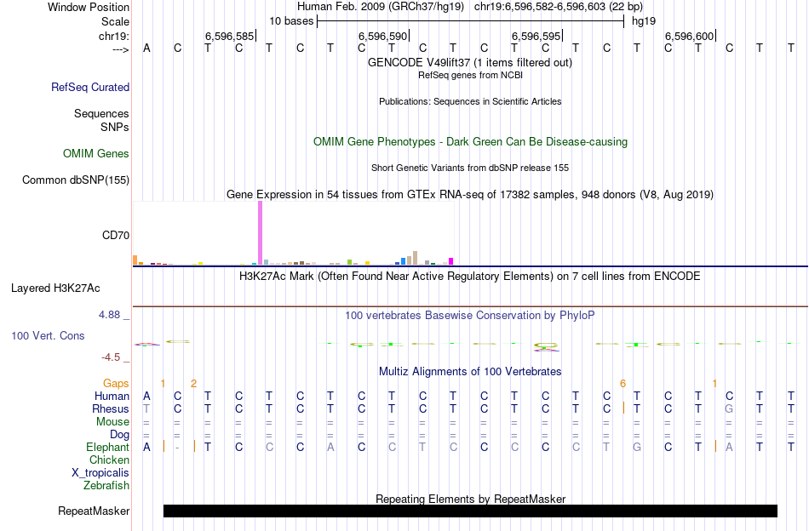
Task: Click the Window Position label
Action: [89, 7]
